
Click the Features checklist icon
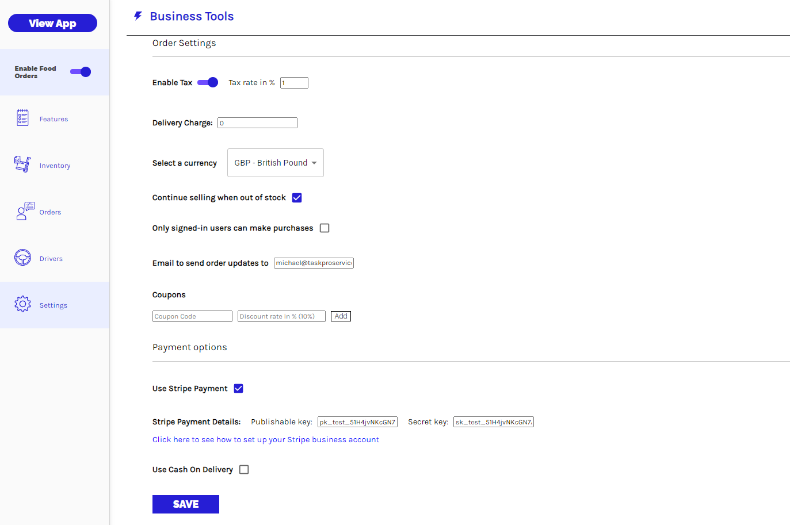22,118
